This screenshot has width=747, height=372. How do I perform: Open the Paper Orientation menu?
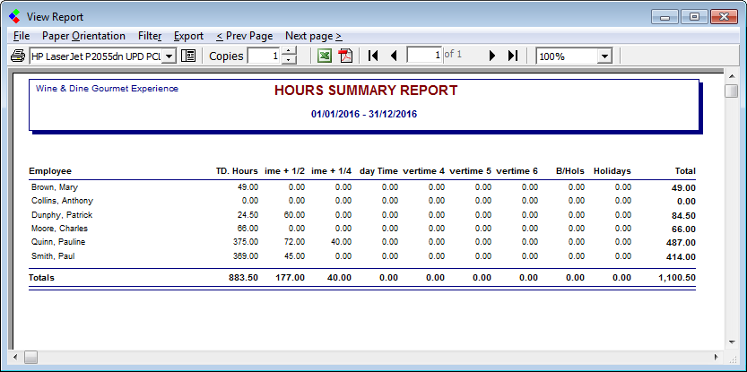tap(83, 36)
